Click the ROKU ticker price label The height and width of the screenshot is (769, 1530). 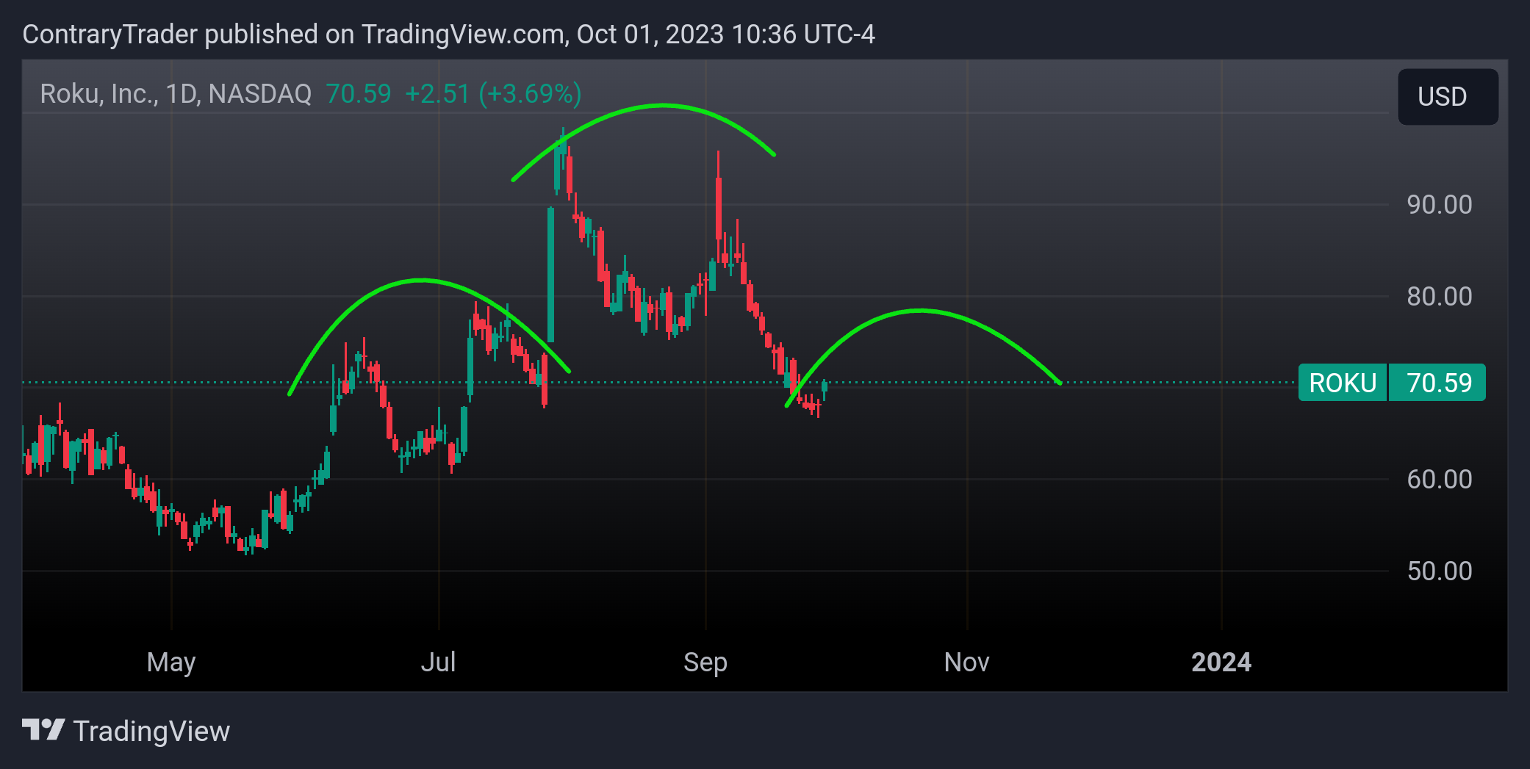1342,383
